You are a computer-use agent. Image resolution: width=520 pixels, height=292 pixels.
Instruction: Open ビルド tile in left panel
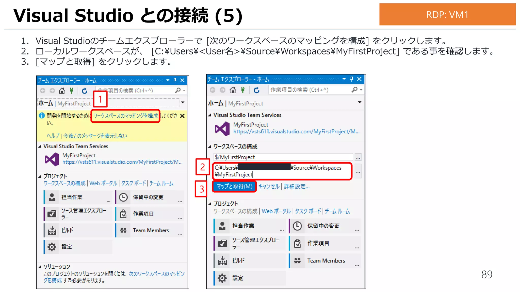78,230
